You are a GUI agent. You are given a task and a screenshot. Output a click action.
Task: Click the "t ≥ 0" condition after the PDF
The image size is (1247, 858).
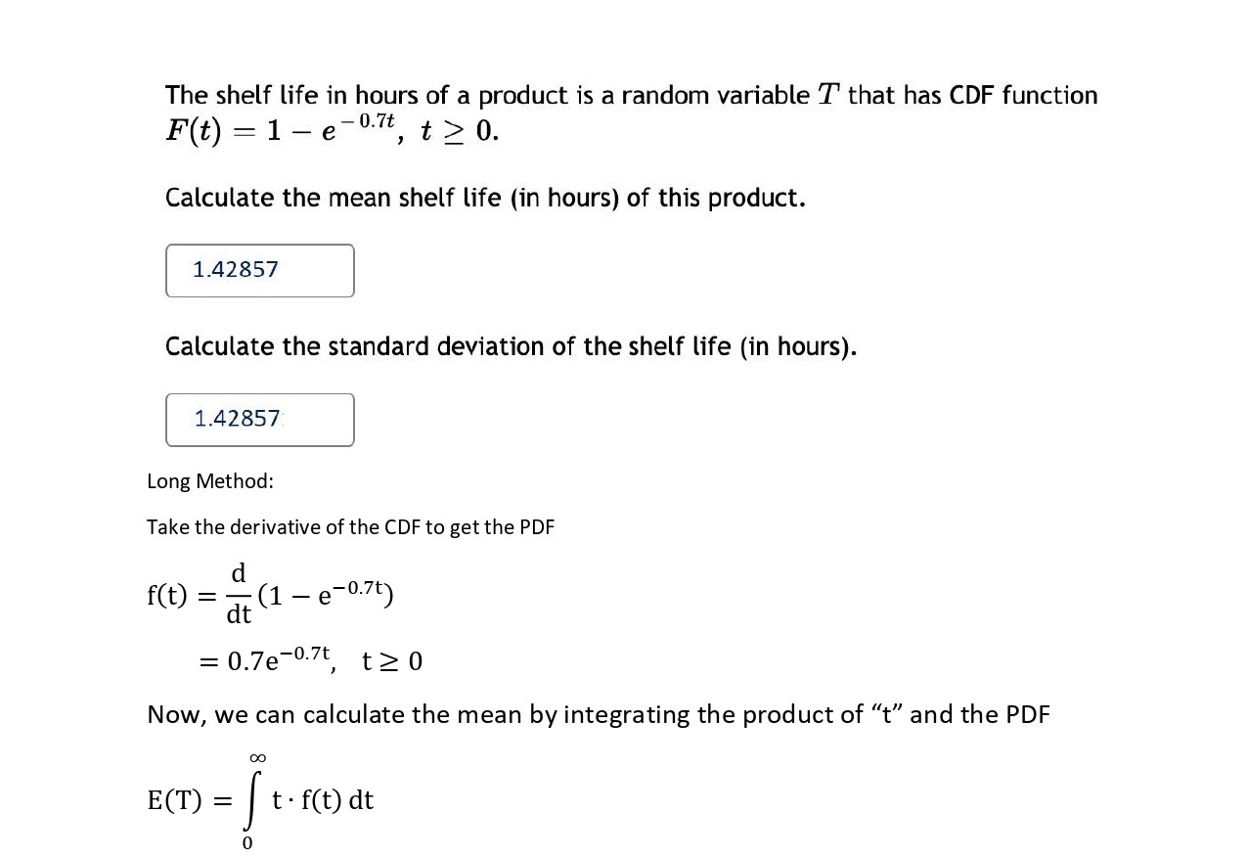[392, 661]
